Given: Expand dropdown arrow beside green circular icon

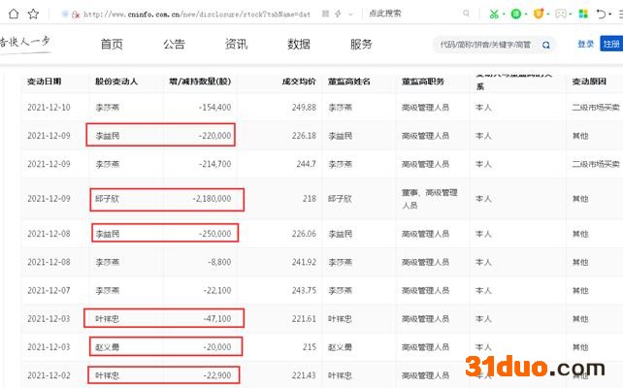Looking at the screenshot, I should point(526,15).
